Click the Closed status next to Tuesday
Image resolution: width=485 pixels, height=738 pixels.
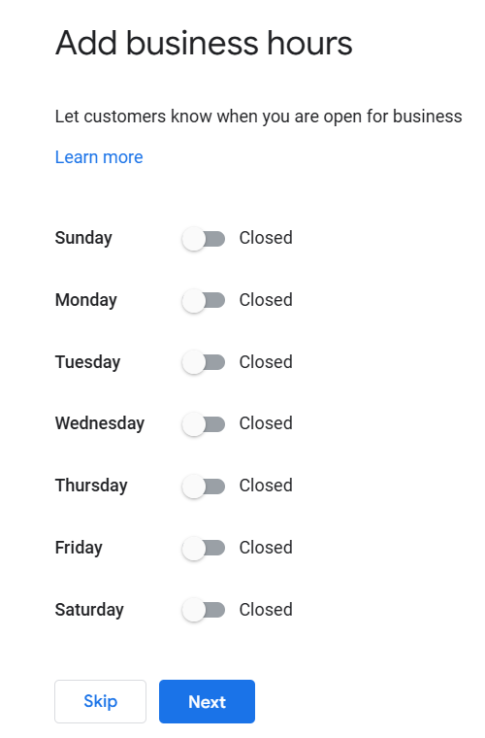click(x=266, y=362)
